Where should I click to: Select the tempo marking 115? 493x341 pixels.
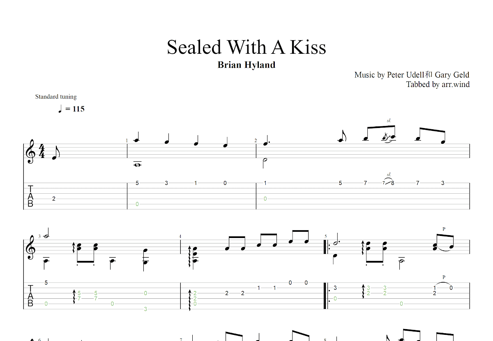[78, 109]
